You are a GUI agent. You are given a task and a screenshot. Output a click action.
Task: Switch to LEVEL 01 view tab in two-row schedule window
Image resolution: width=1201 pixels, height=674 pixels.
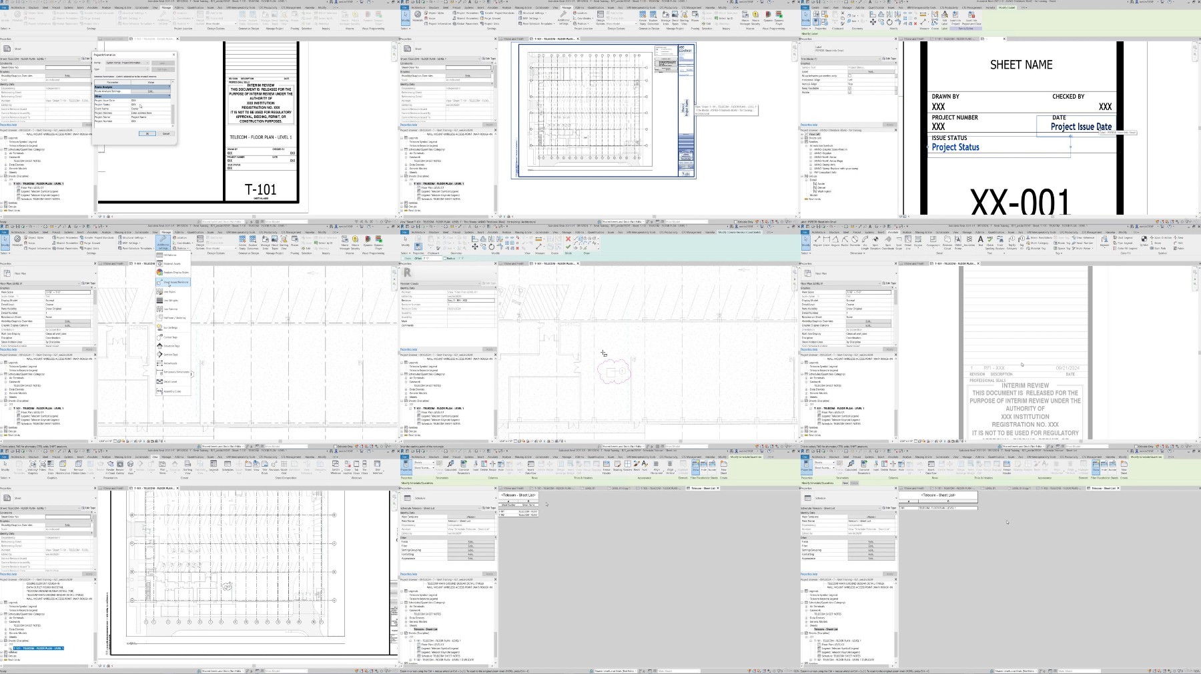(x=590, y=488)
